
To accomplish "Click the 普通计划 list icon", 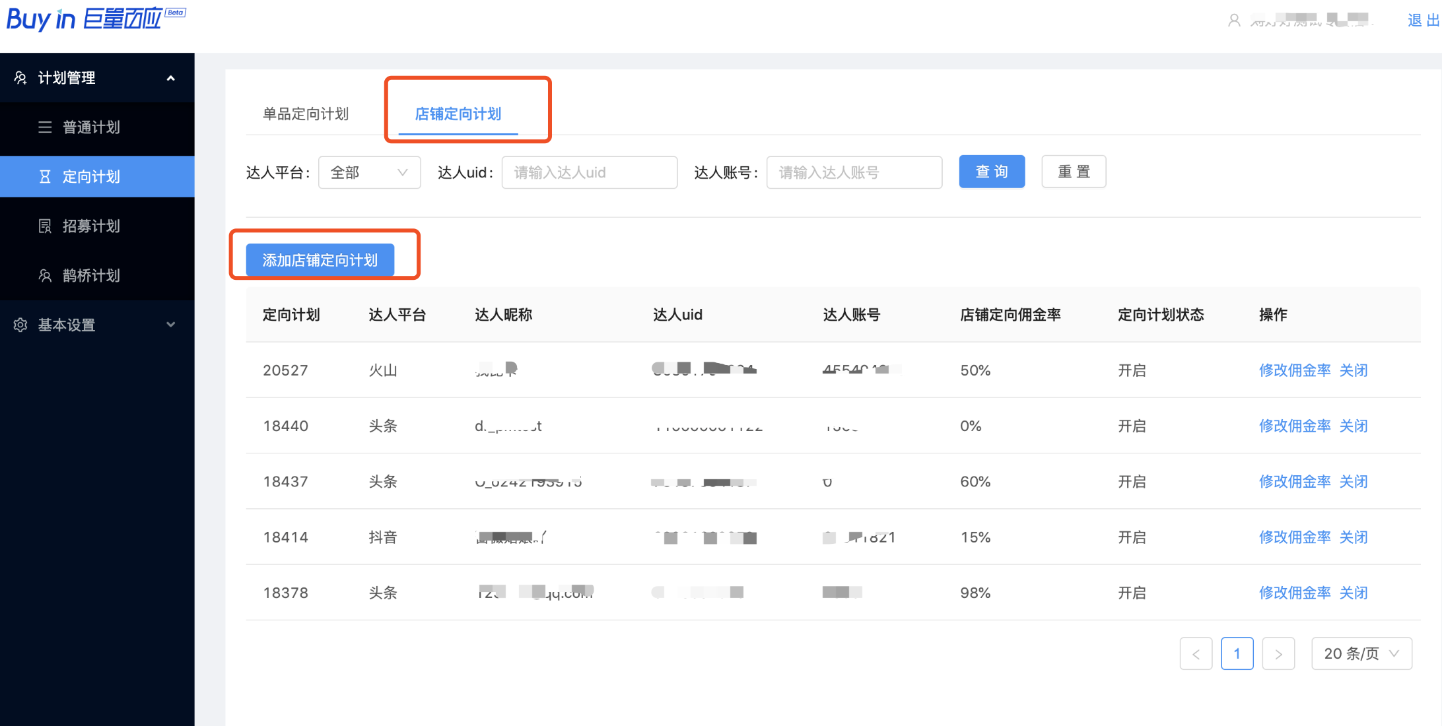I will [45, 127].
